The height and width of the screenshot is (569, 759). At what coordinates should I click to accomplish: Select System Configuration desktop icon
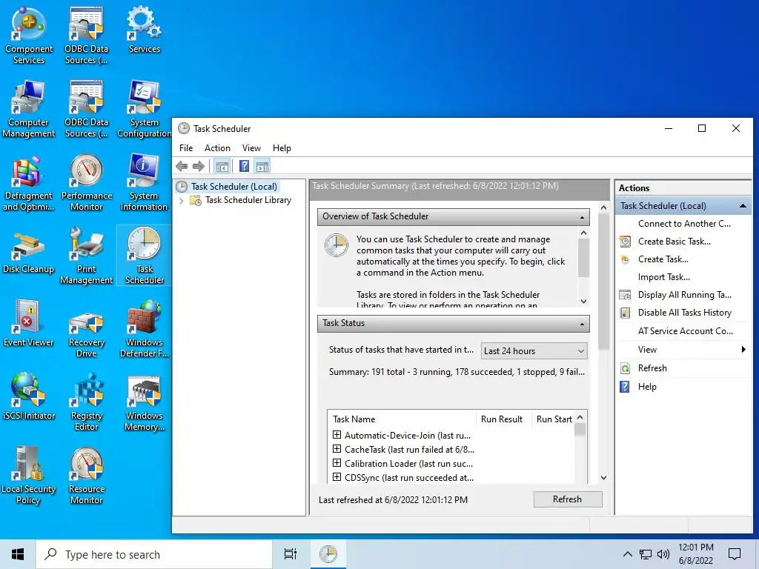click(145, 110)
